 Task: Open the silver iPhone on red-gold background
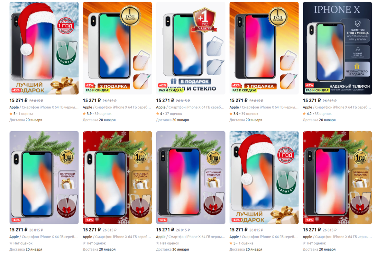click(x=117, y=178)
